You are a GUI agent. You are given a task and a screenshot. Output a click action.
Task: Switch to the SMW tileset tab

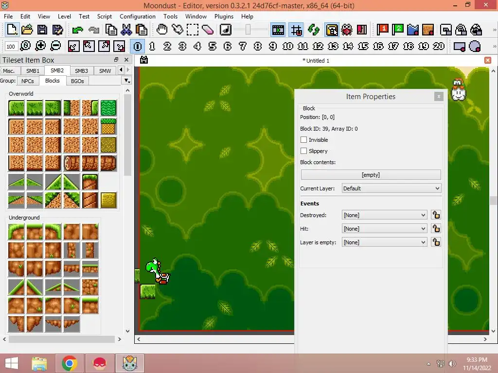click(x=105, y=71)
